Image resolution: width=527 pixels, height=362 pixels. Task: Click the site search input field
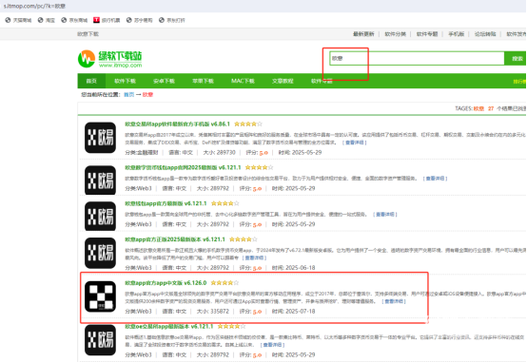pos(417,58)
